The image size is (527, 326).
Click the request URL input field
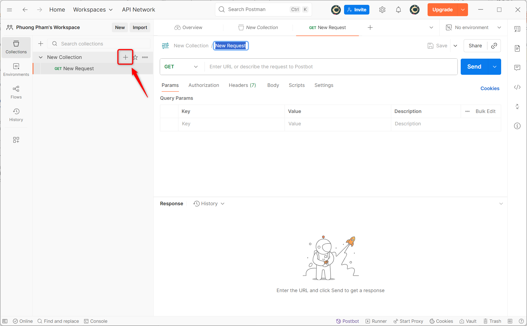[x=296, y=66]
